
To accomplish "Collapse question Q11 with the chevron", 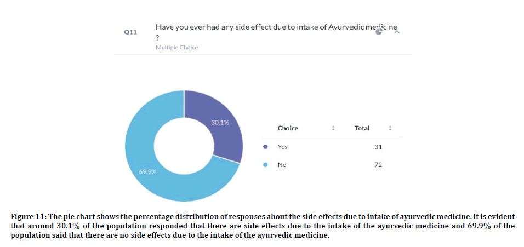I will (x=397, y=32).
